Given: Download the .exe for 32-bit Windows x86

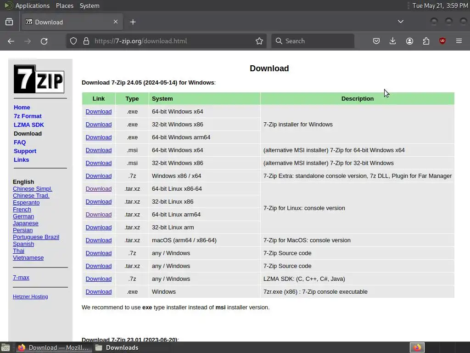Looking at the screenshot, I should [99, 125].
